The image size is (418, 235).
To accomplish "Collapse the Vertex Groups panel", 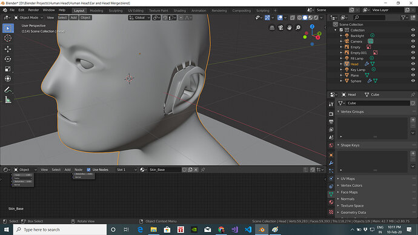I will coord(352,111).
